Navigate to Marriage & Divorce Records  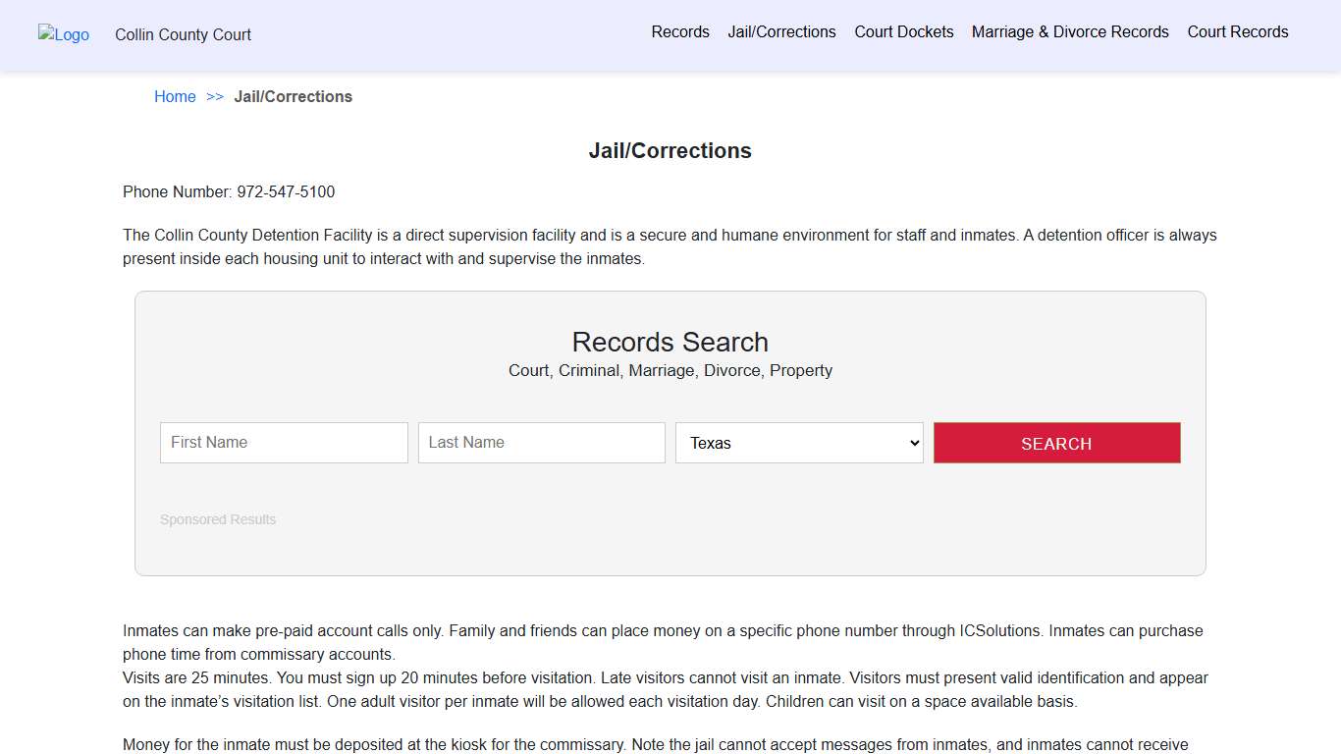1070,31
